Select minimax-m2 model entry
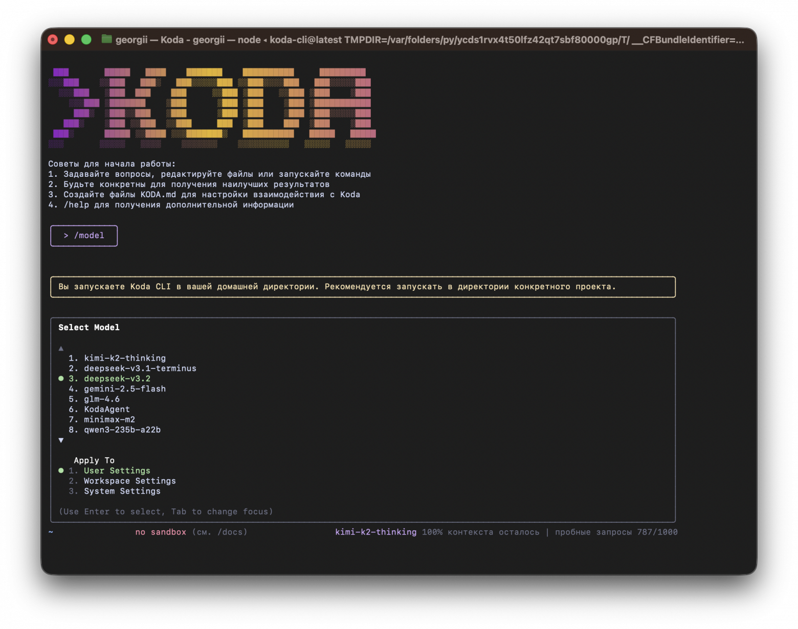This screenshot has width=798, height=629. (109, 420)
